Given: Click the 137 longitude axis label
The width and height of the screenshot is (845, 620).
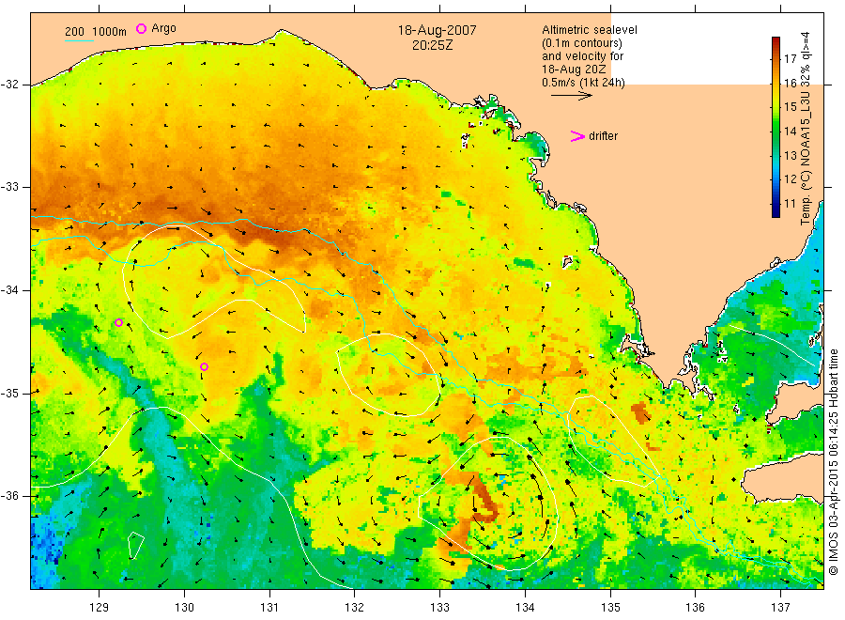Looking at the screenshot, I should point(780,608).
